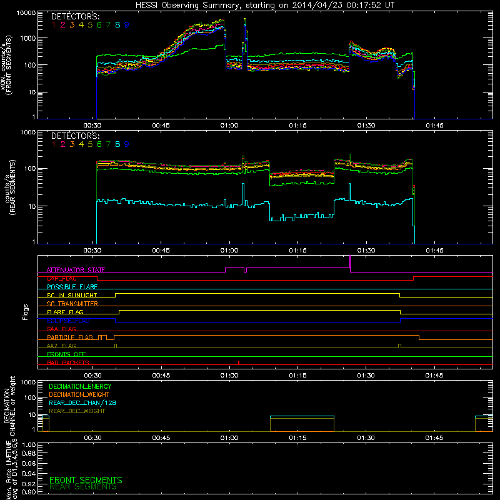Click detector 4 legend number in front segments plot
Screen dimensions: 500x500
click(81, 25)
